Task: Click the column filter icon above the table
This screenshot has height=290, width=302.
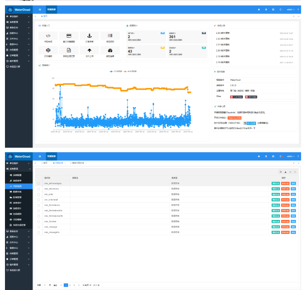Action: [281, 172]
